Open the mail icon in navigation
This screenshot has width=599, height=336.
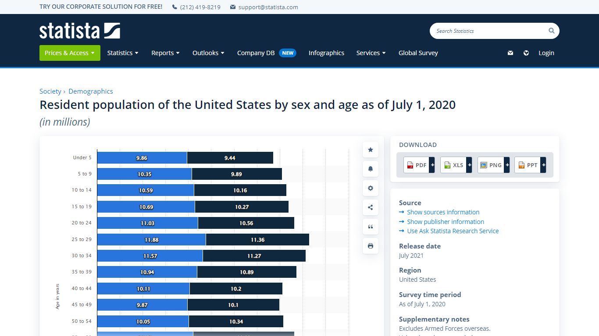point(510,53)
